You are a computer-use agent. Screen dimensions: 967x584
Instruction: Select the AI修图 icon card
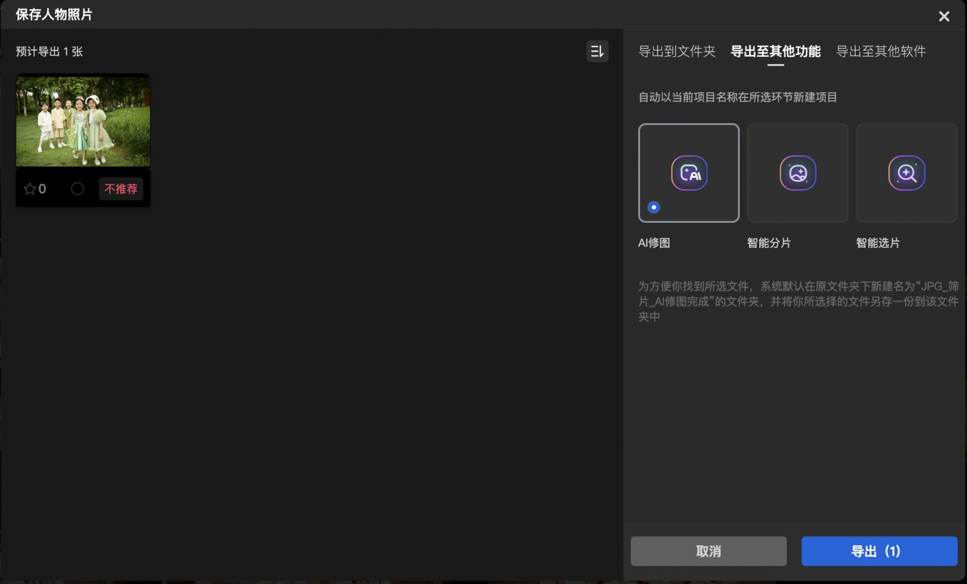click(689, 173)
